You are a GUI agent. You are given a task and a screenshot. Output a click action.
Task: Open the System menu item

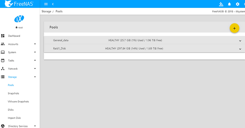pyautogui.click(x=12, y=52)
